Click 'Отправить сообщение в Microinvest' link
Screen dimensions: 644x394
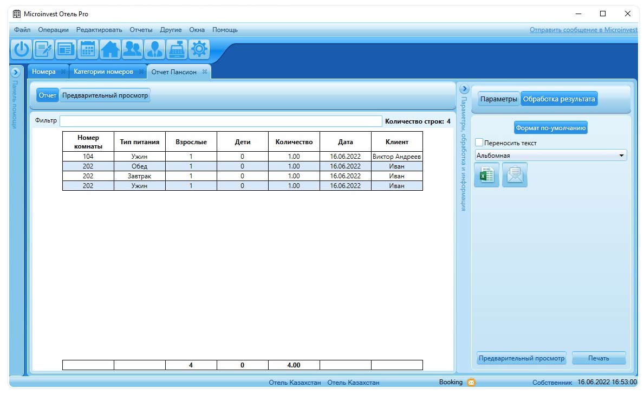pos(583,30)
